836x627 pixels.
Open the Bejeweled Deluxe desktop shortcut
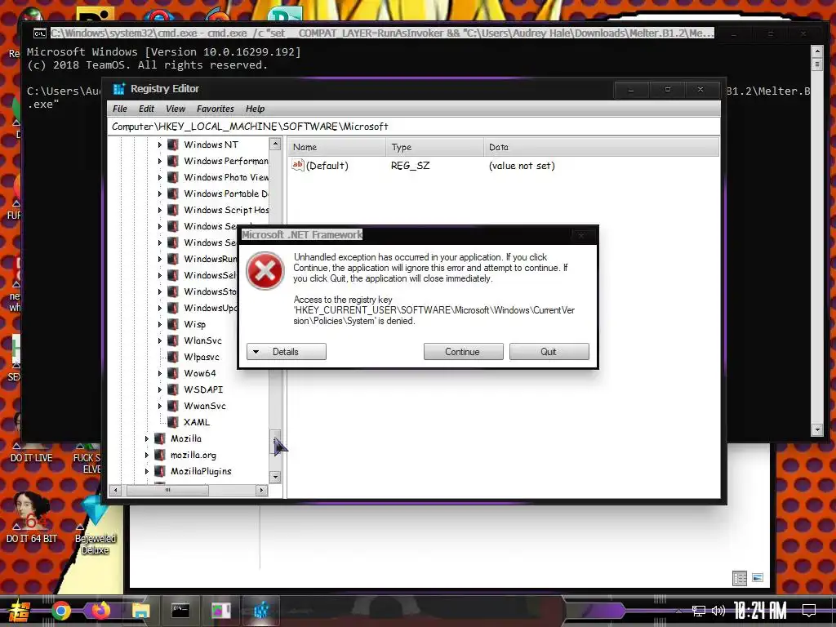coord(96,525)
